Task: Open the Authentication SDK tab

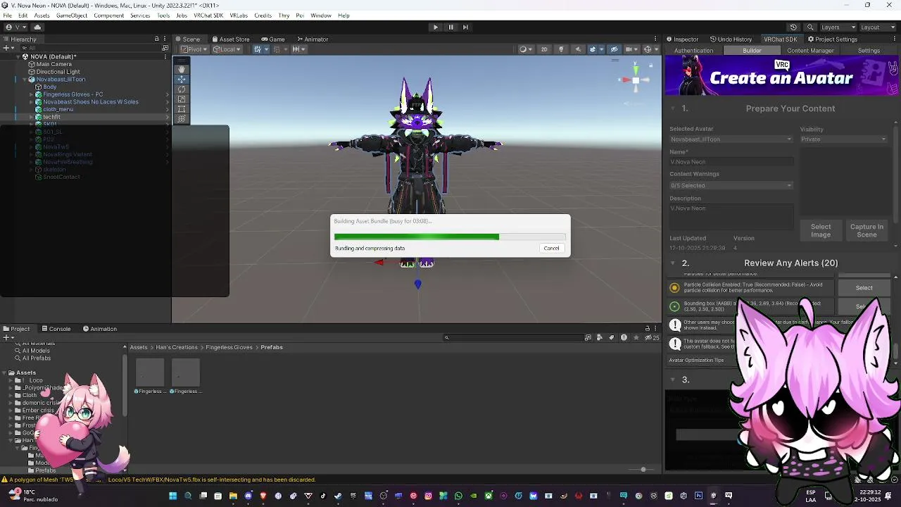Action: pos(693,51)
